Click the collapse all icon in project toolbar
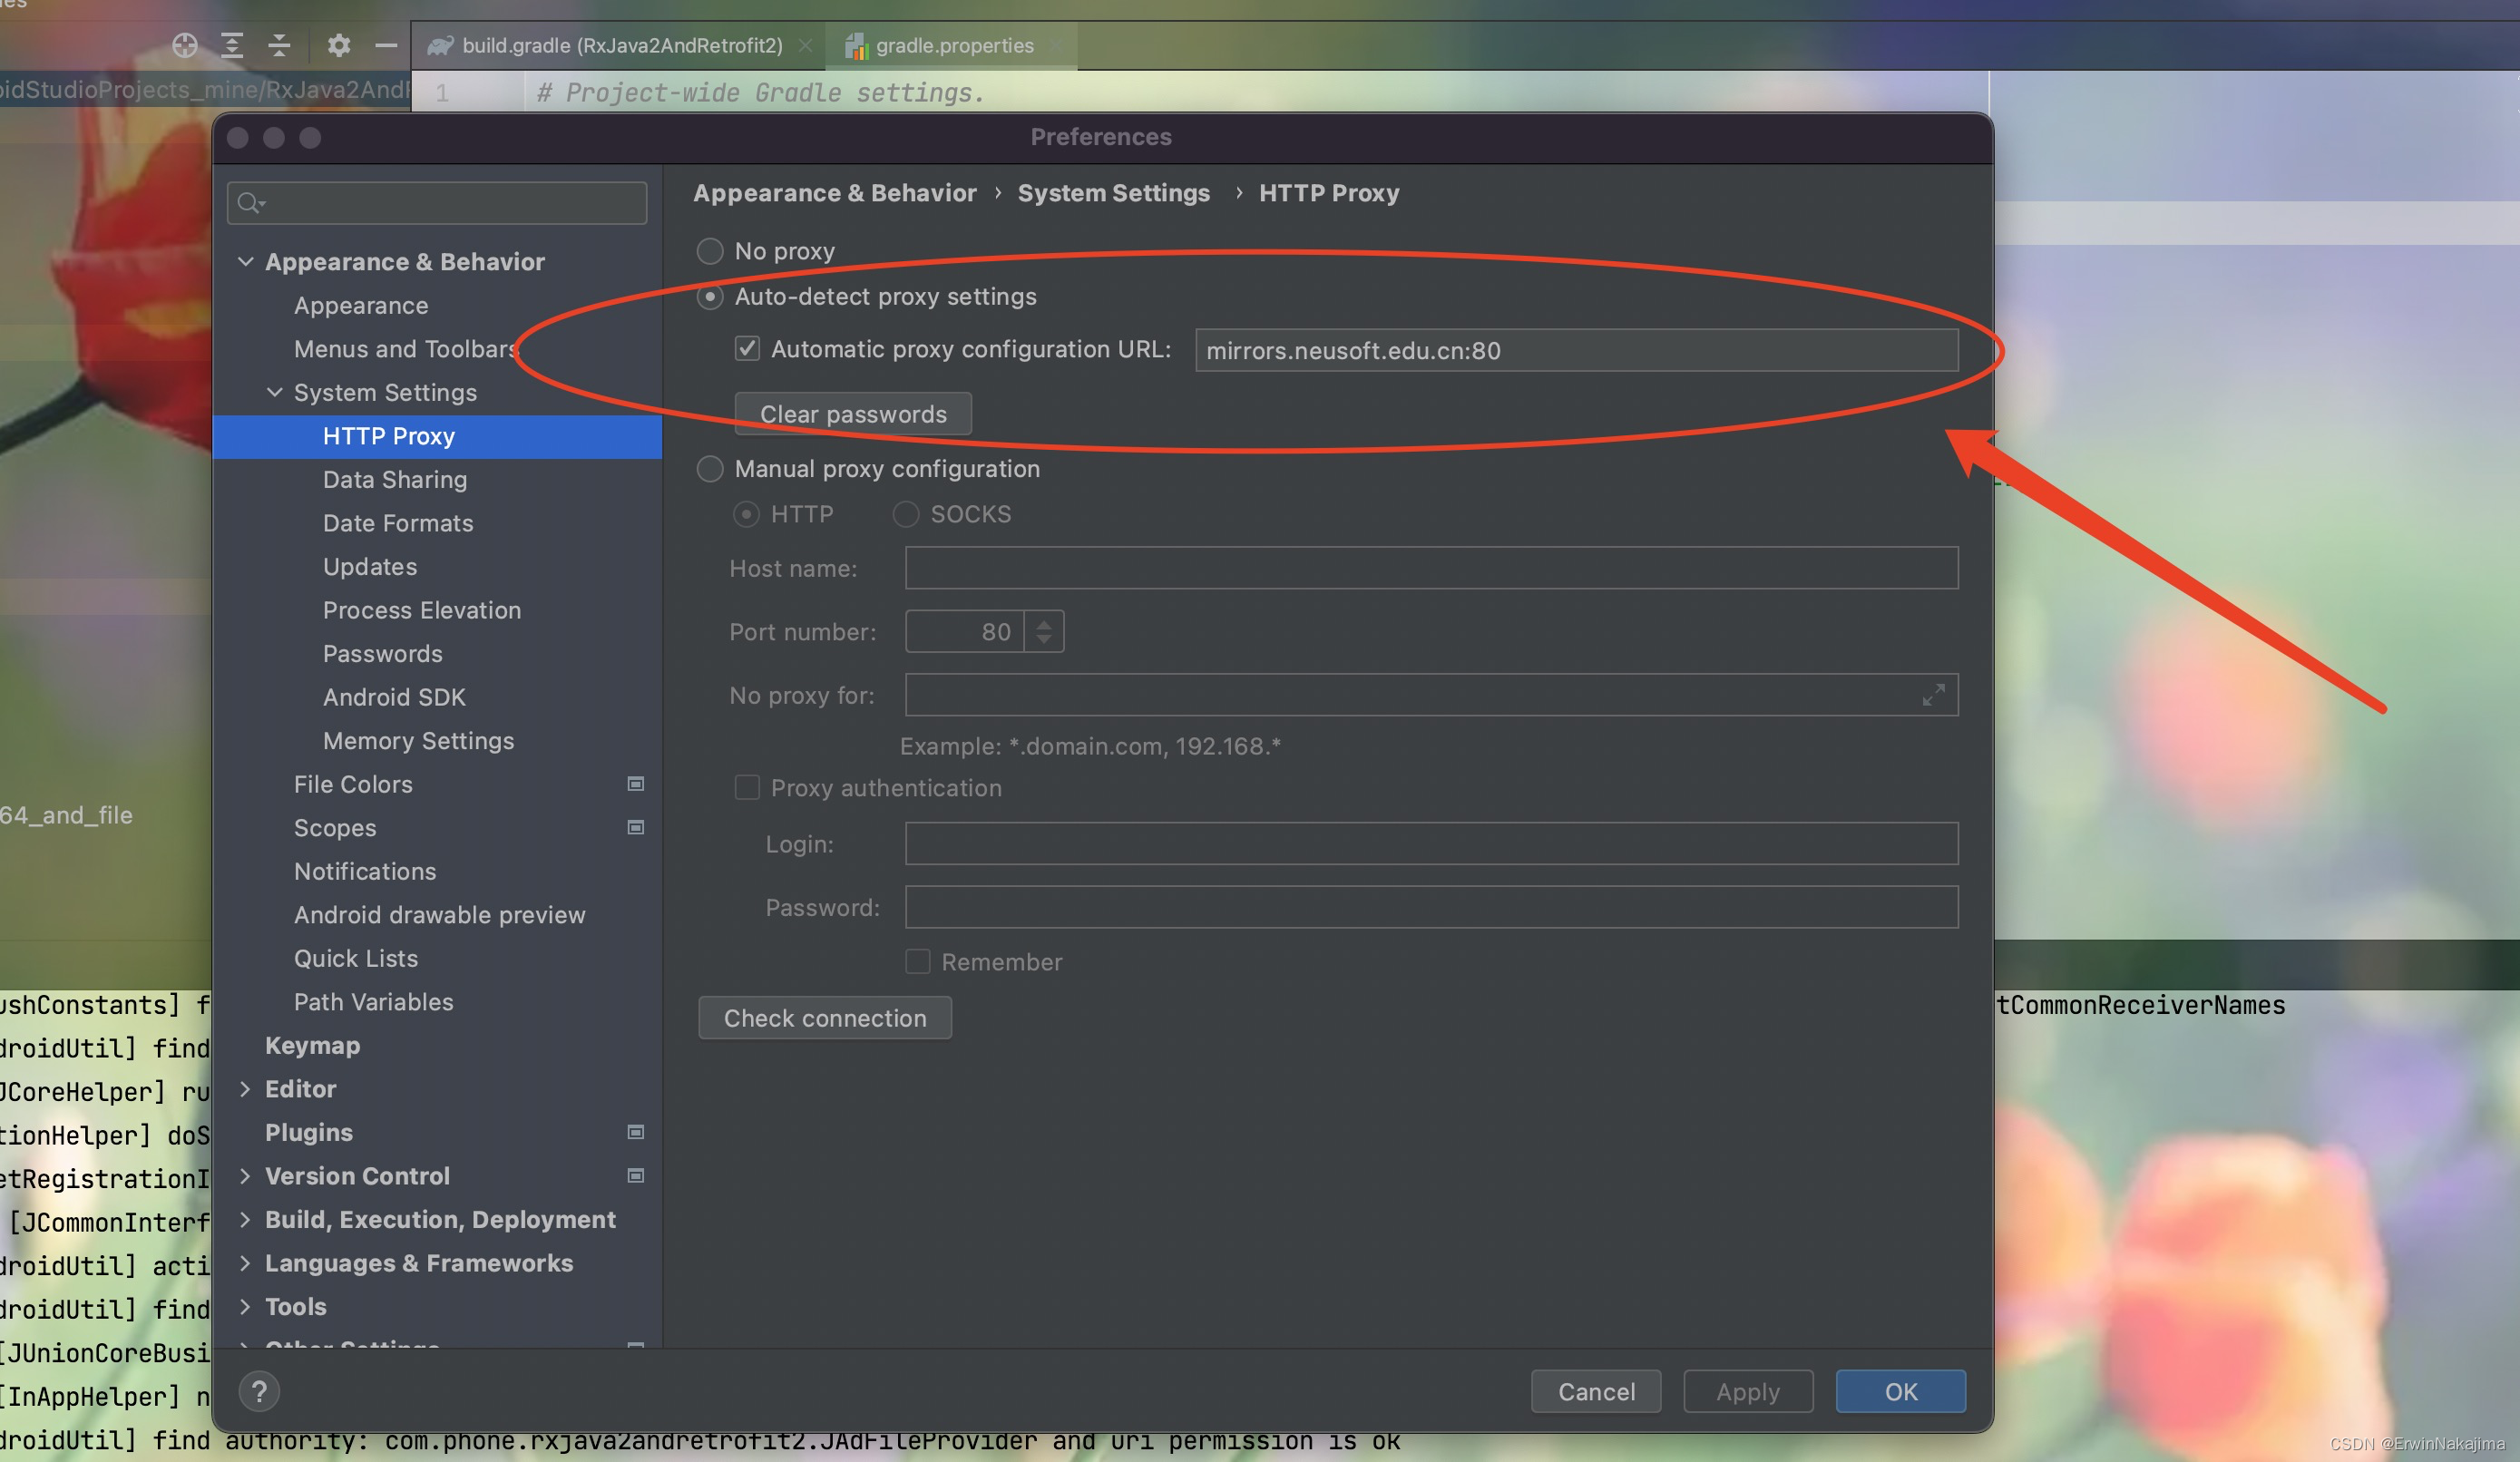2520x1462 pixels. click(x=279, y=45)
